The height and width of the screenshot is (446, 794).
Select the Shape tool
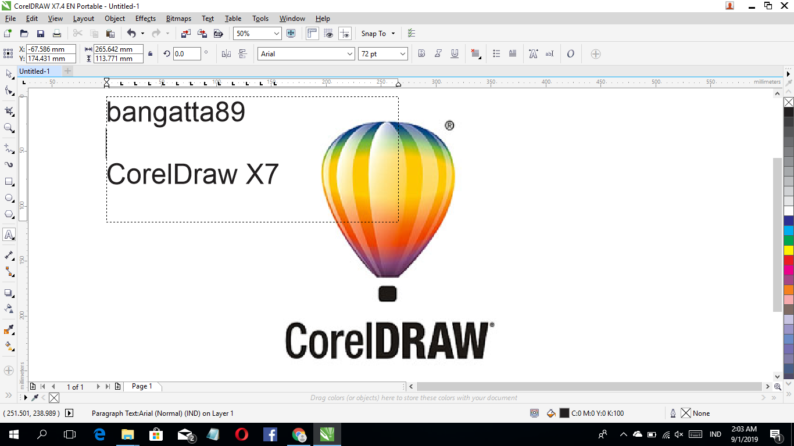coord(9,91)
